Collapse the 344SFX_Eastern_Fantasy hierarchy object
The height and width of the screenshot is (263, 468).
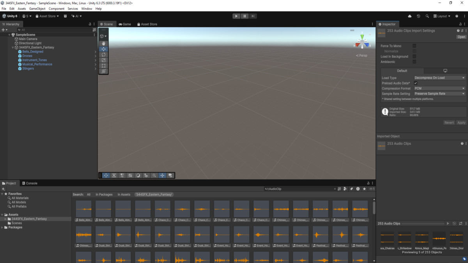point(13,48)
